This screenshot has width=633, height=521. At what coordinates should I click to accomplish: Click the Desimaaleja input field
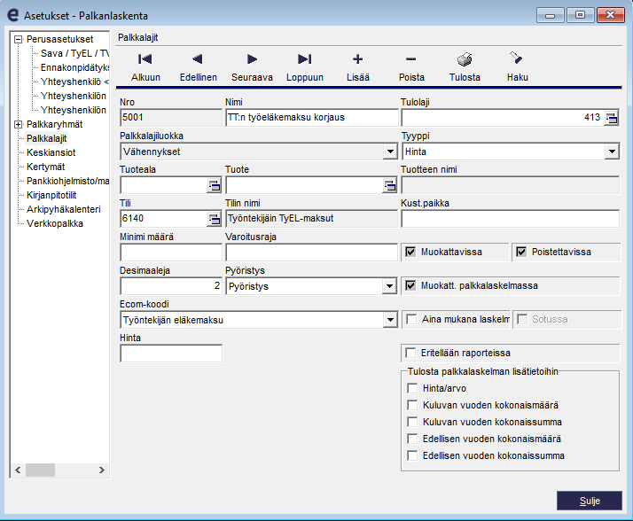(x=171, y=286)
